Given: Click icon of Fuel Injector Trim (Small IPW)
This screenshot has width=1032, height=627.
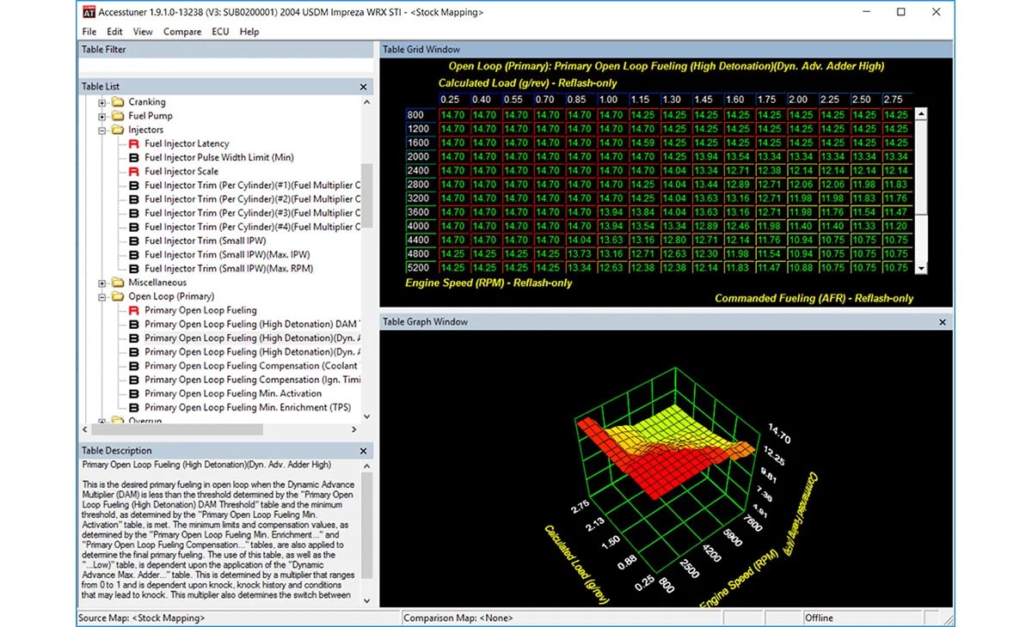Looking at the screenshot, I should [134, 240].
